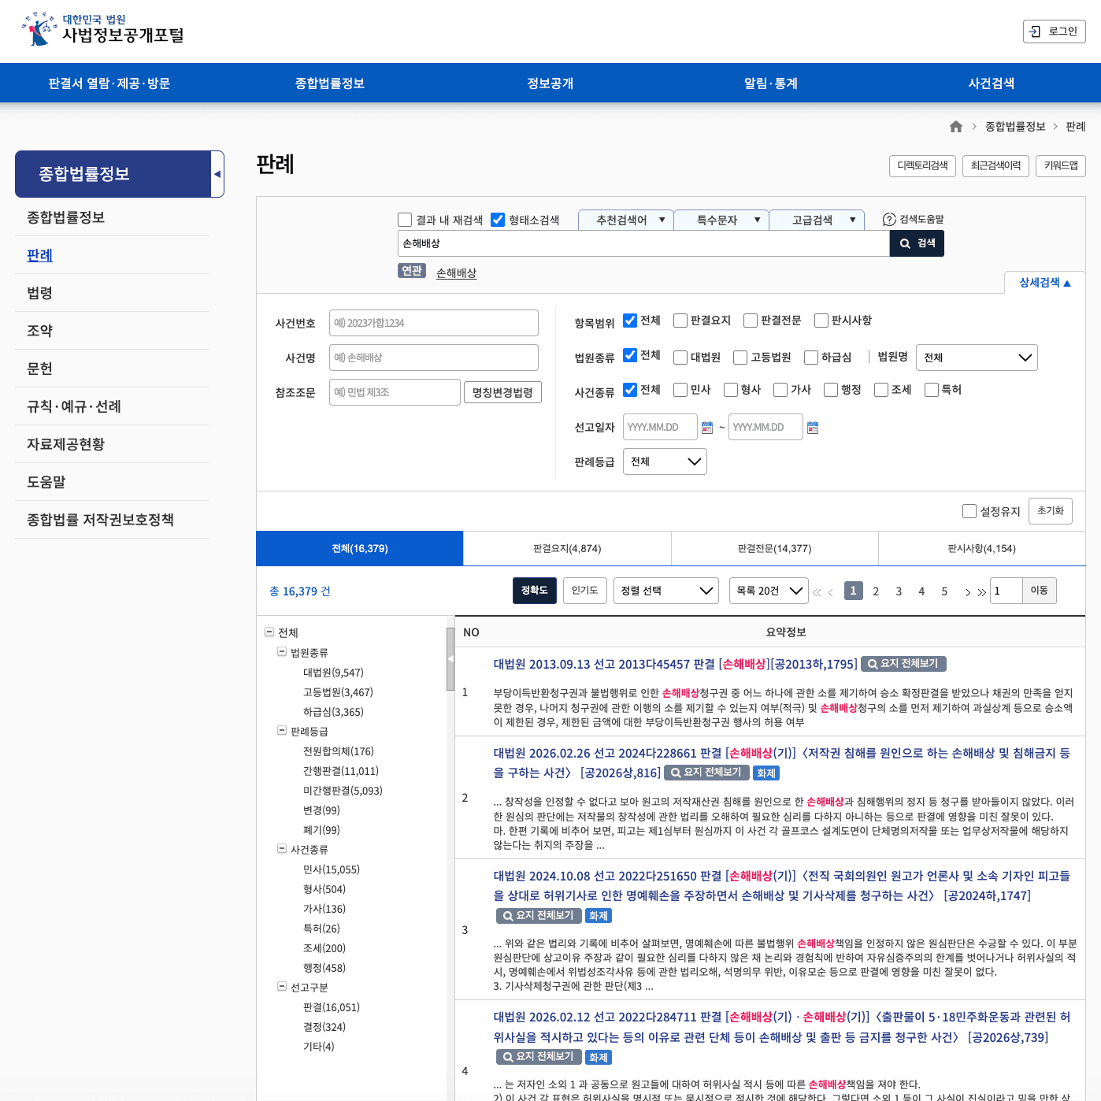This screenshot has width=1101, height=1101.
Task: Collapse the 법원종류 tree node
Action: tap(282, 652)
